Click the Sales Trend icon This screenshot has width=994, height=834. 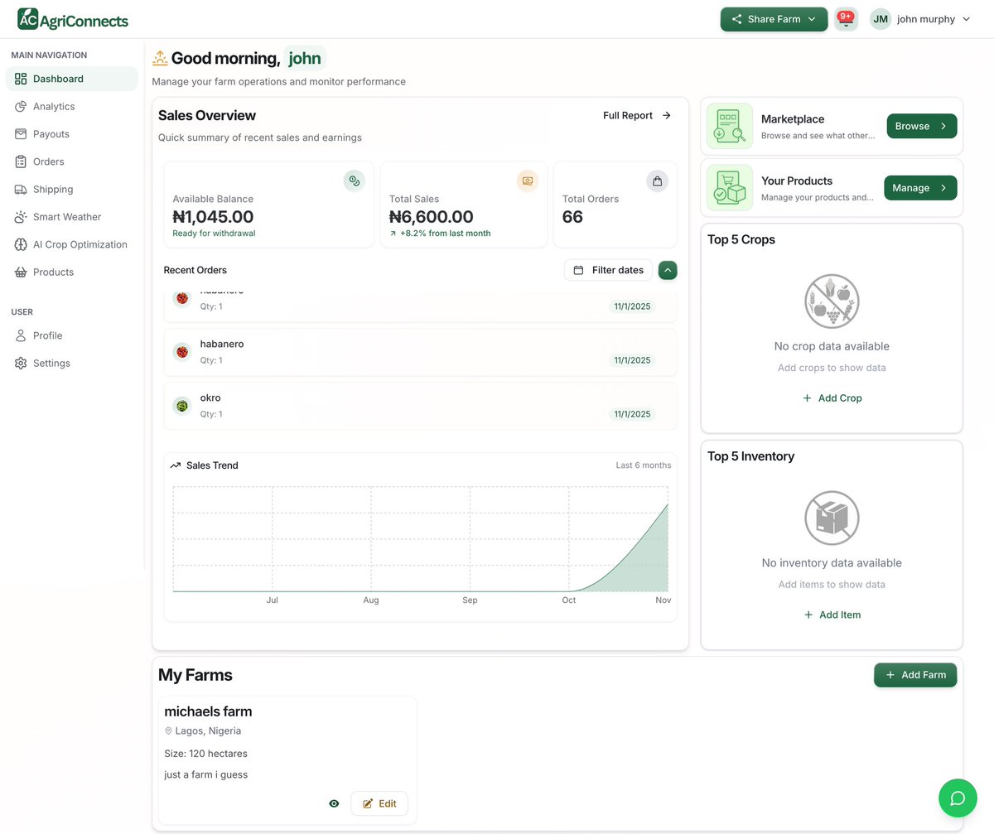pos(176,465)
